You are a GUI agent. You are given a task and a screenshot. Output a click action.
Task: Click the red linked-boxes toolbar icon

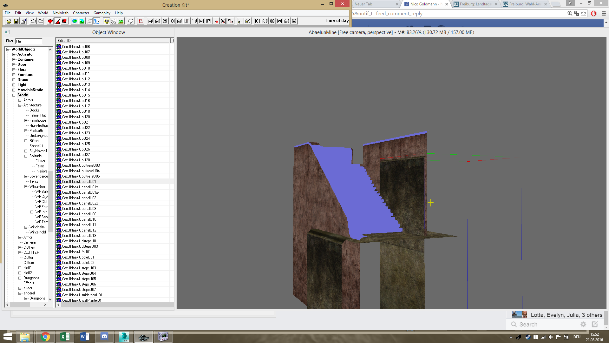[231, 21]
